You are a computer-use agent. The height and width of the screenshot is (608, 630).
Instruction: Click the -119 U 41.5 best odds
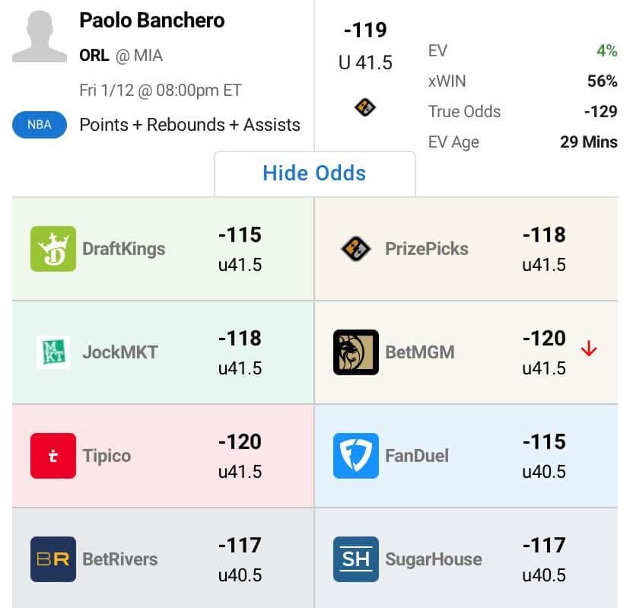(365, 46)
